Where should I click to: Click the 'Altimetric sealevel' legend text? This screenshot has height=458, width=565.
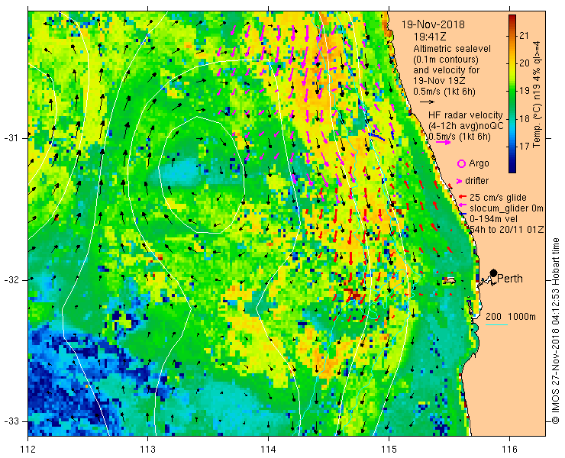click(x=452, y=49)
